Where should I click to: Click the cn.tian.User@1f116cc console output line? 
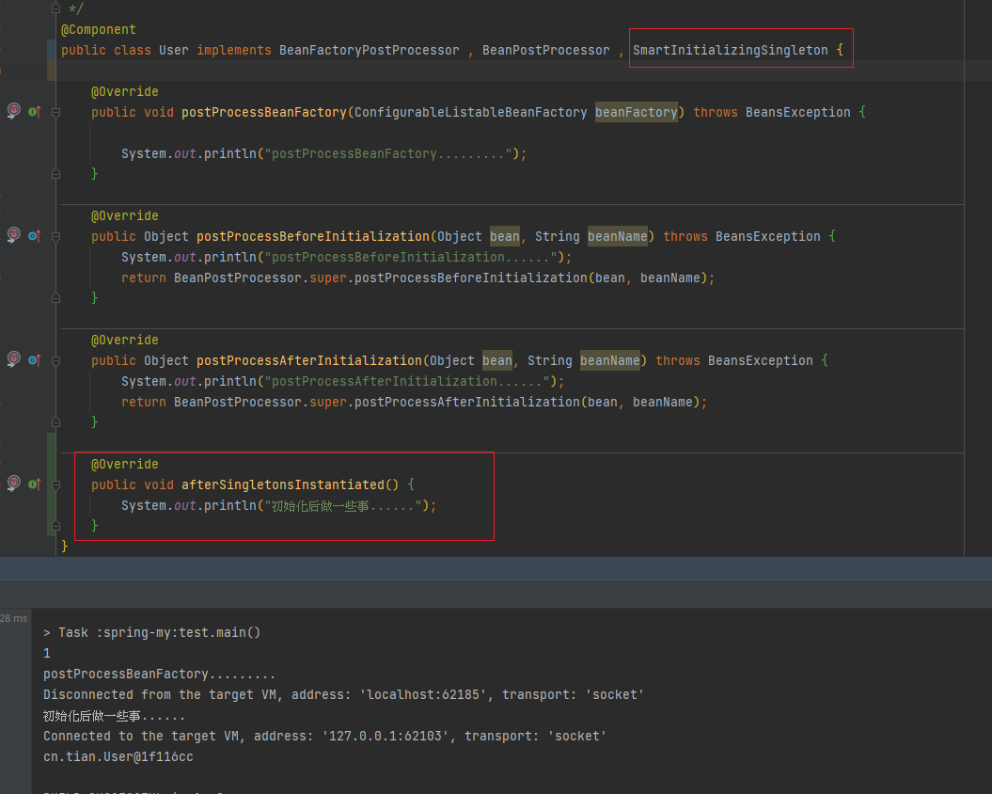point(117,756)
